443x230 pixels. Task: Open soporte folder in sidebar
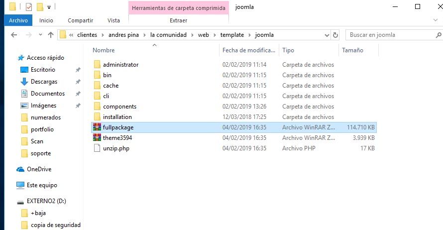41,153
